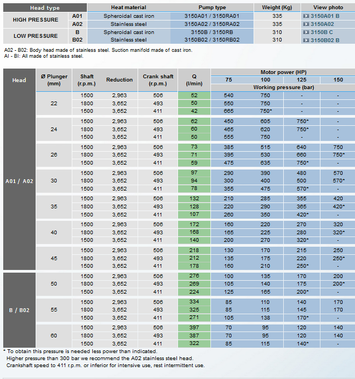Click the LOW PRESSURE head type cell

point(35,36)
